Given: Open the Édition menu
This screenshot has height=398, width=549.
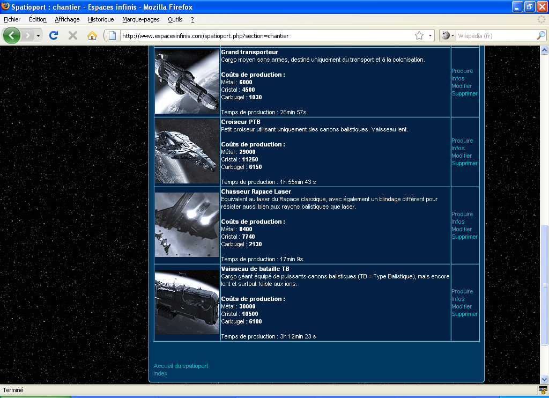Looking at the screenshot, I should click(x=38, y=20).
